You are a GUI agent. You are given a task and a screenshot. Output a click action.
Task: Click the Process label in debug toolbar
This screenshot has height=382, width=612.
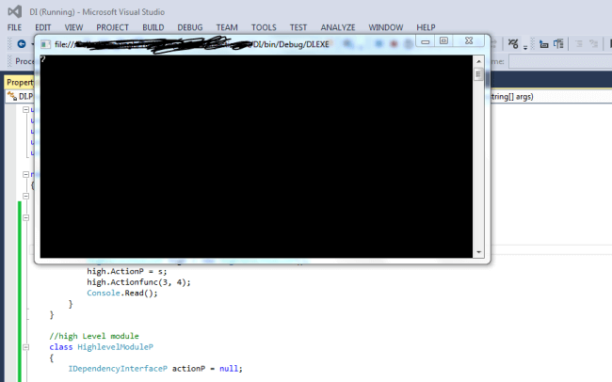[x=24, y=61]
